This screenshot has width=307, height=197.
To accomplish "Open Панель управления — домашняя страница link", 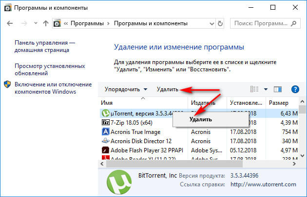I will click(45, 47).
